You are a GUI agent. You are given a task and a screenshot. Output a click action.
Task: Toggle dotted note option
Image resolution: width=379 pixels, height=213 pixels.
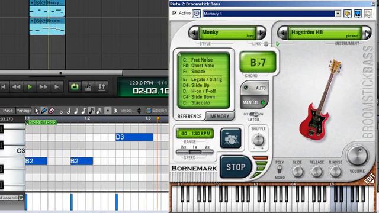coord(108,111)
